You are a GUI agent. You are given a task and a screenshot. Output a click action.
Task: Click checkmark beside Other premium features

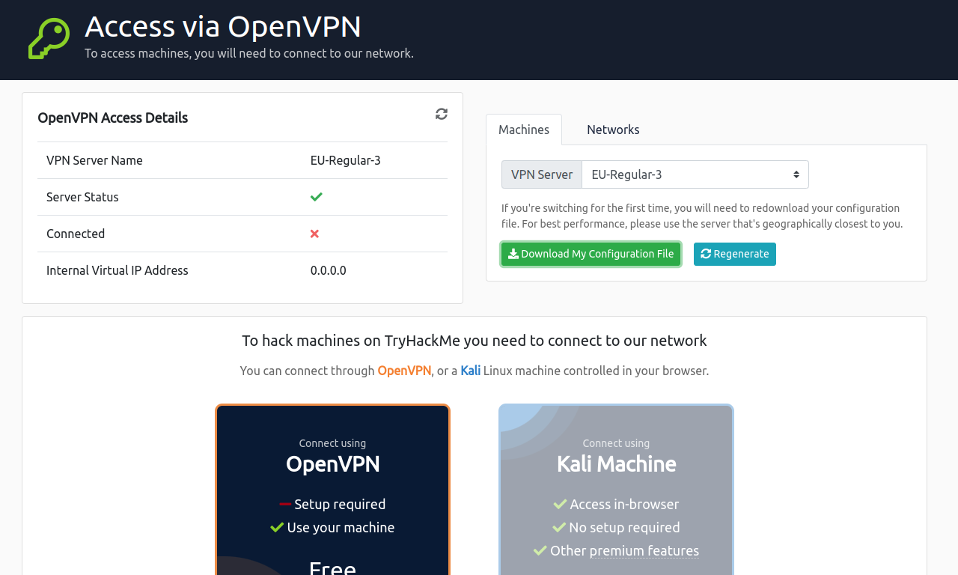pos(540,550)
